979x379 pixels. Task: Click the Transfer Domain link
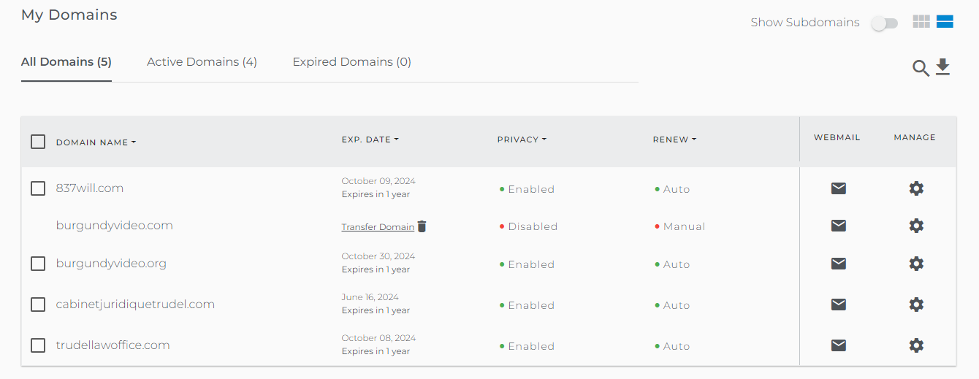pyautogui.click(x=378, y=227)
